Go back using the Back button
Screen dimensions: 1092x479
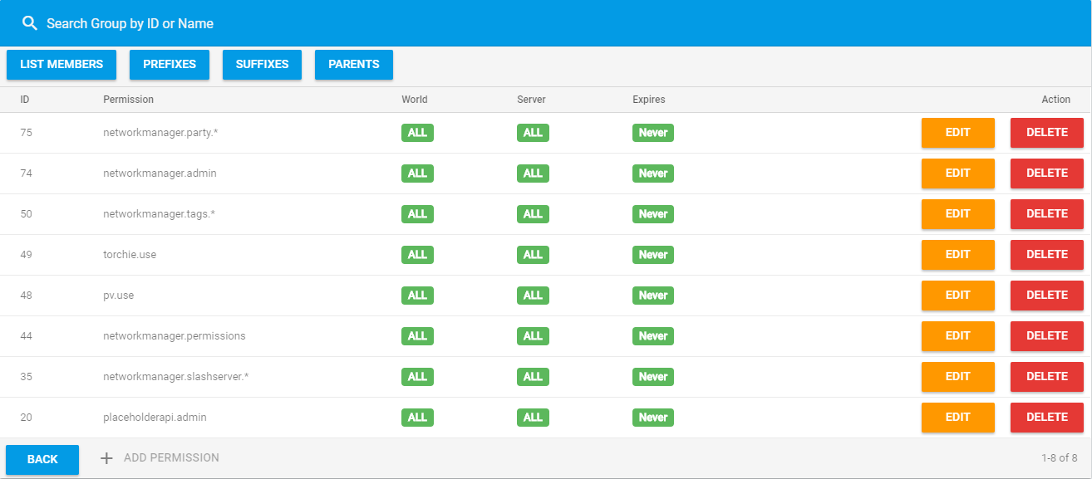(42, 459)
